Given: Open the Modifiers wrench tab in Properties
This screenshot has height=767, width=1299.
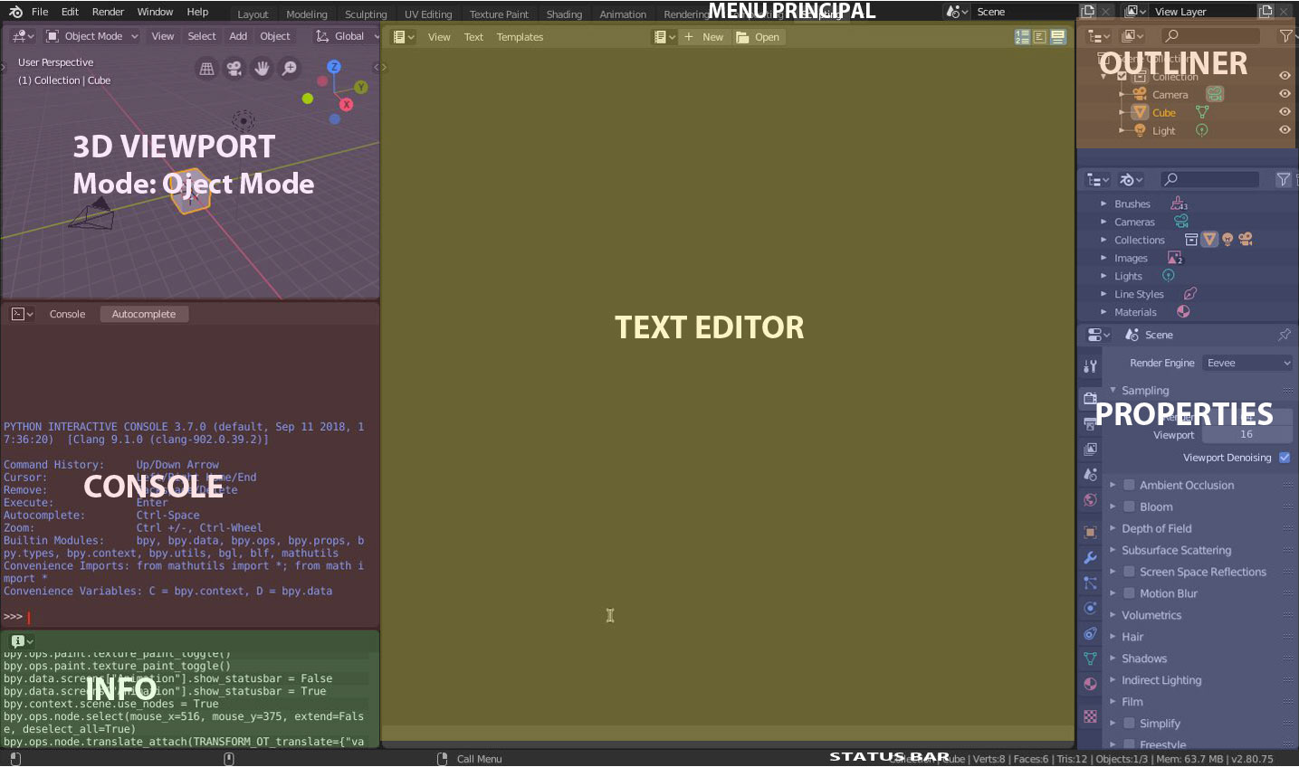Looking at the screenshot, I should pos(1090,557).
